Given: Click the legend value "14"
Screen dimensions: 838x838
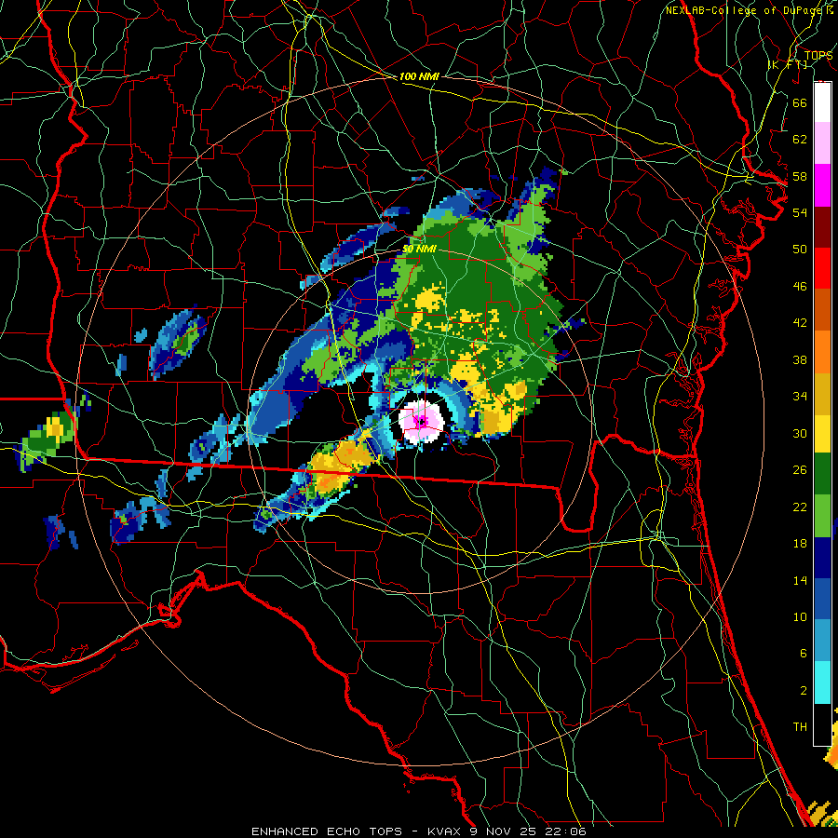Looking at the screenshot, I should pos(800,581).
